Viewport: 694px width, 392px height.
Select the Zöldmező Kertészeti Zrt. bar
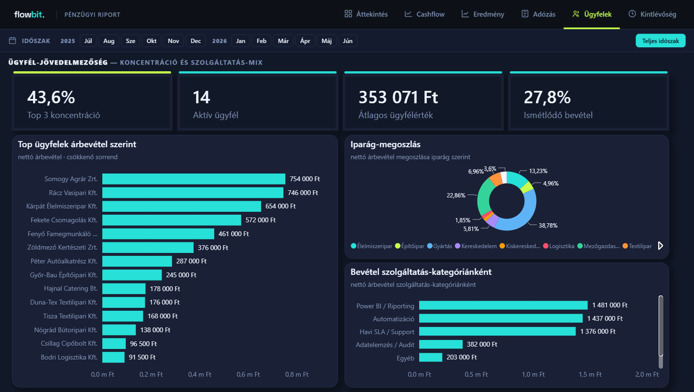pyautogui.click(x=148, y=248)
